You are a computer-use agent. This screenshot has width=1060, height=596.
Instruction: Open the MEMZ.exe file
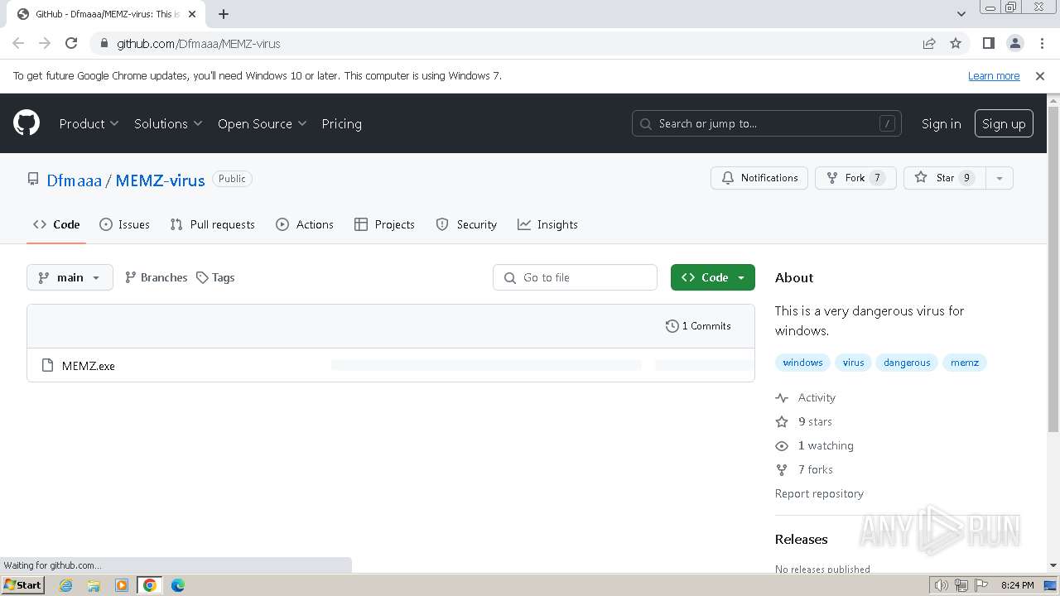click(89, 366)
